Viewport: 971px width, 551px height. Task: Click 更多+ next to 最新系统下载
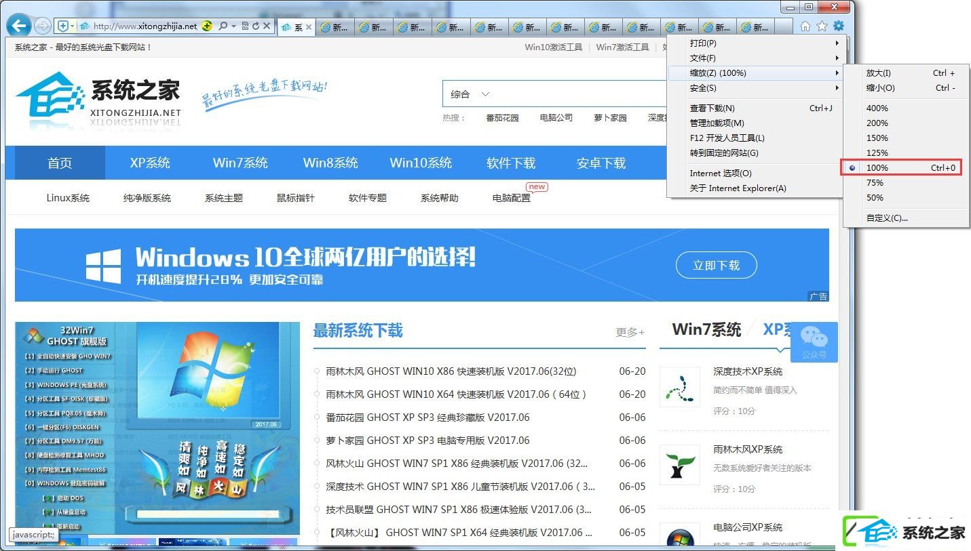[630, 332]
